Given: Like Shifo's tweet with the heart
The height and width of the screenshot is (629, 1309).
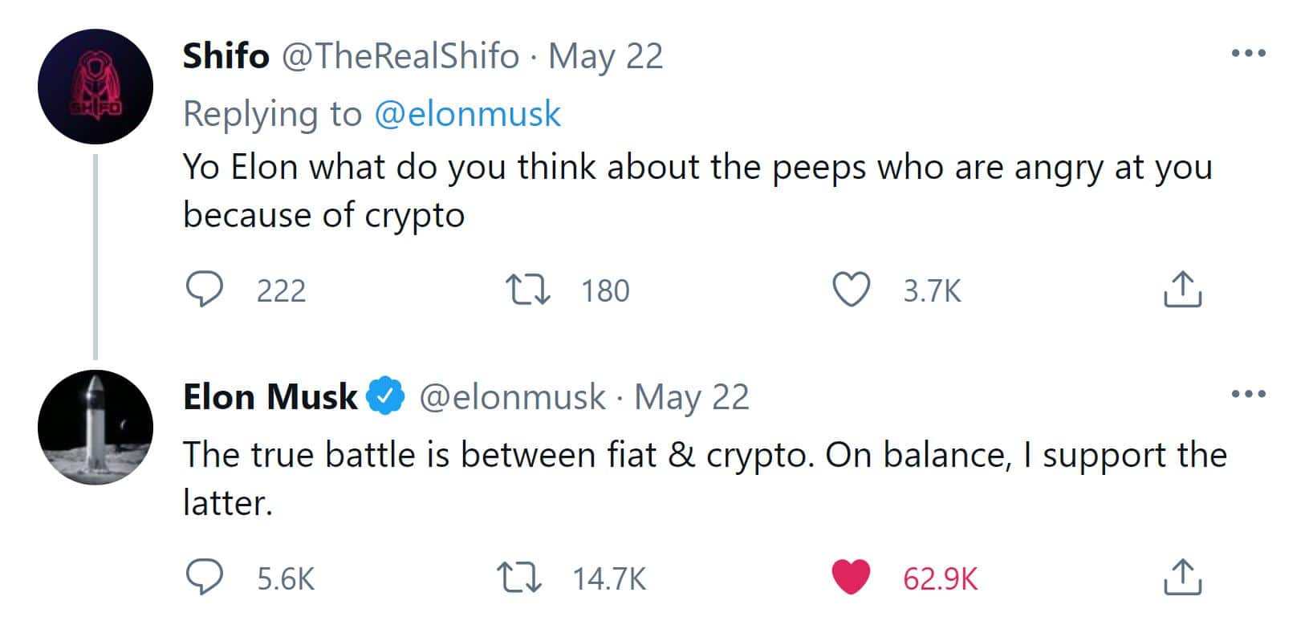Looking at the screenshot, I should [851, 290].
